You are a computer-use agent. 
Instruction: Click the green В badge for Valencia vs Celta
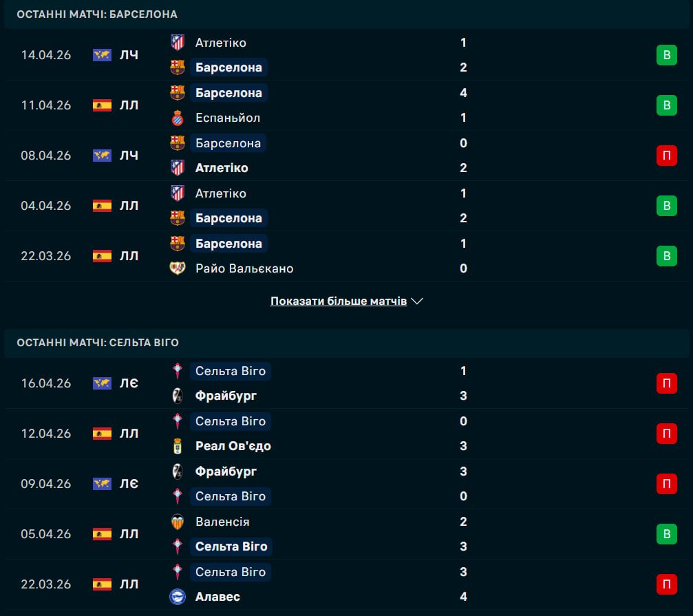(x=666, y=534)
